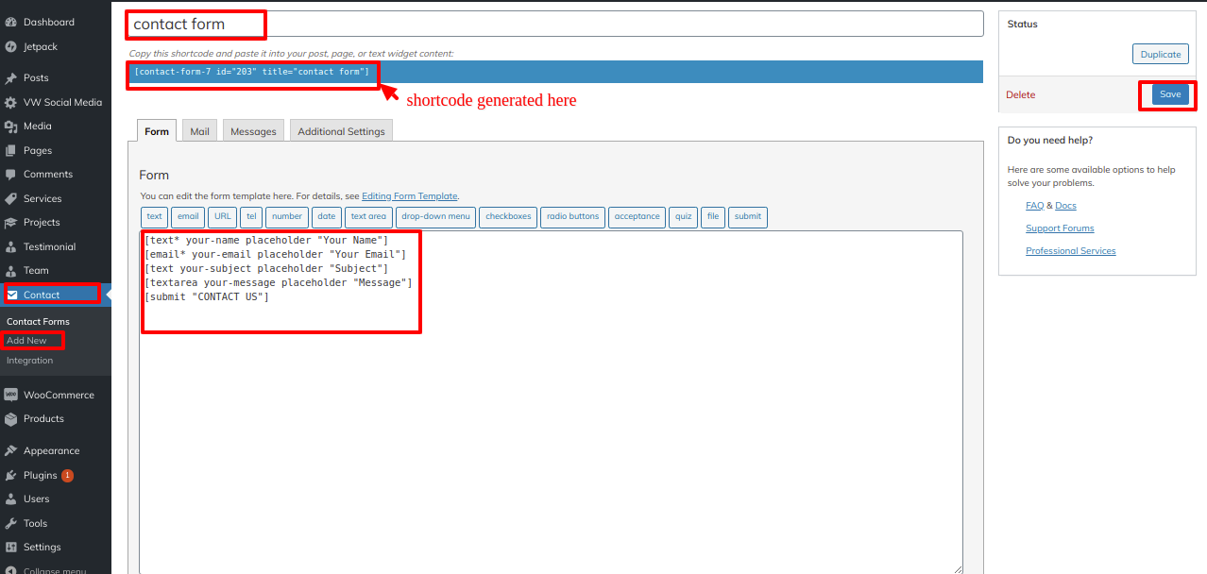Screen dimensions: 1207x574
Task: Open Plugins icon with update badge
Action: click(x=11, y=475)
